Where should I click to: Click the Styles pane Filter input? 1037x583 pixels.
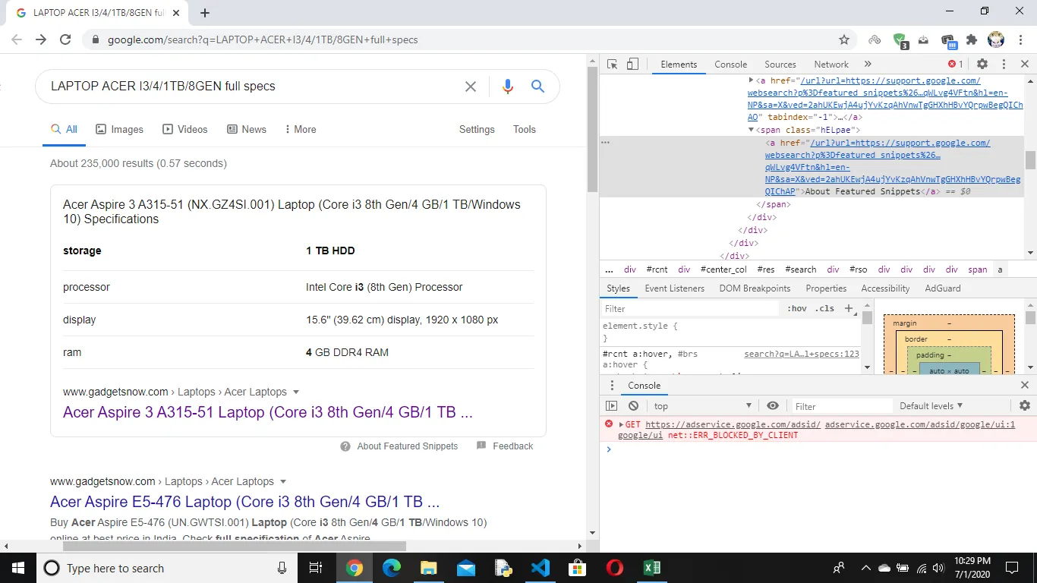pos(690,309)
